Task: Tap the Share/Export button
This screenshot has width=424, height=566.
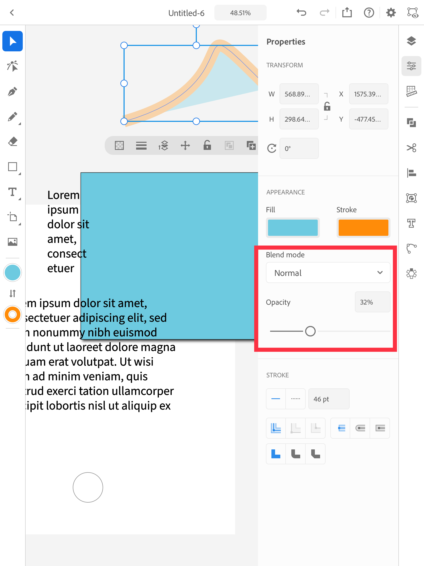Action: (x=347, y=12)
